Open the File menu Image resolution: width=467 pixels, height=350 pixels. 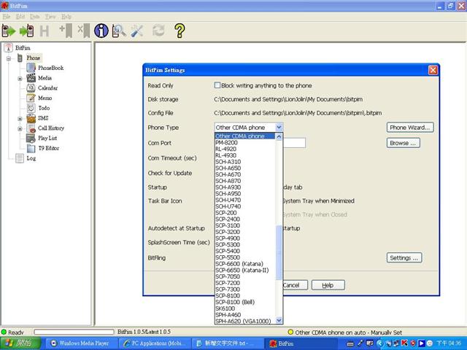7,15
